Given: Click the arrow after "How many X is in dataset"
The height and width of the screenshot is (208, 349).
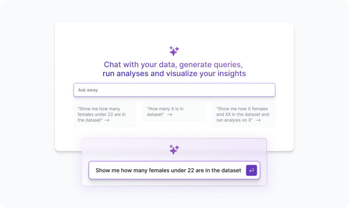Looking at the screenshot, I should pyautogui.click(x=170, y=115).
